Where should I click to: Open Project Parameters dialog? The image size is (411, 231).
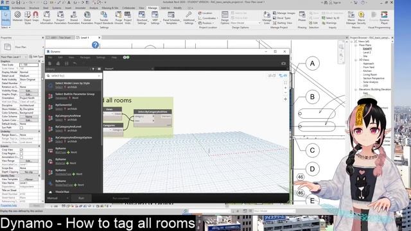click(60, 17)
